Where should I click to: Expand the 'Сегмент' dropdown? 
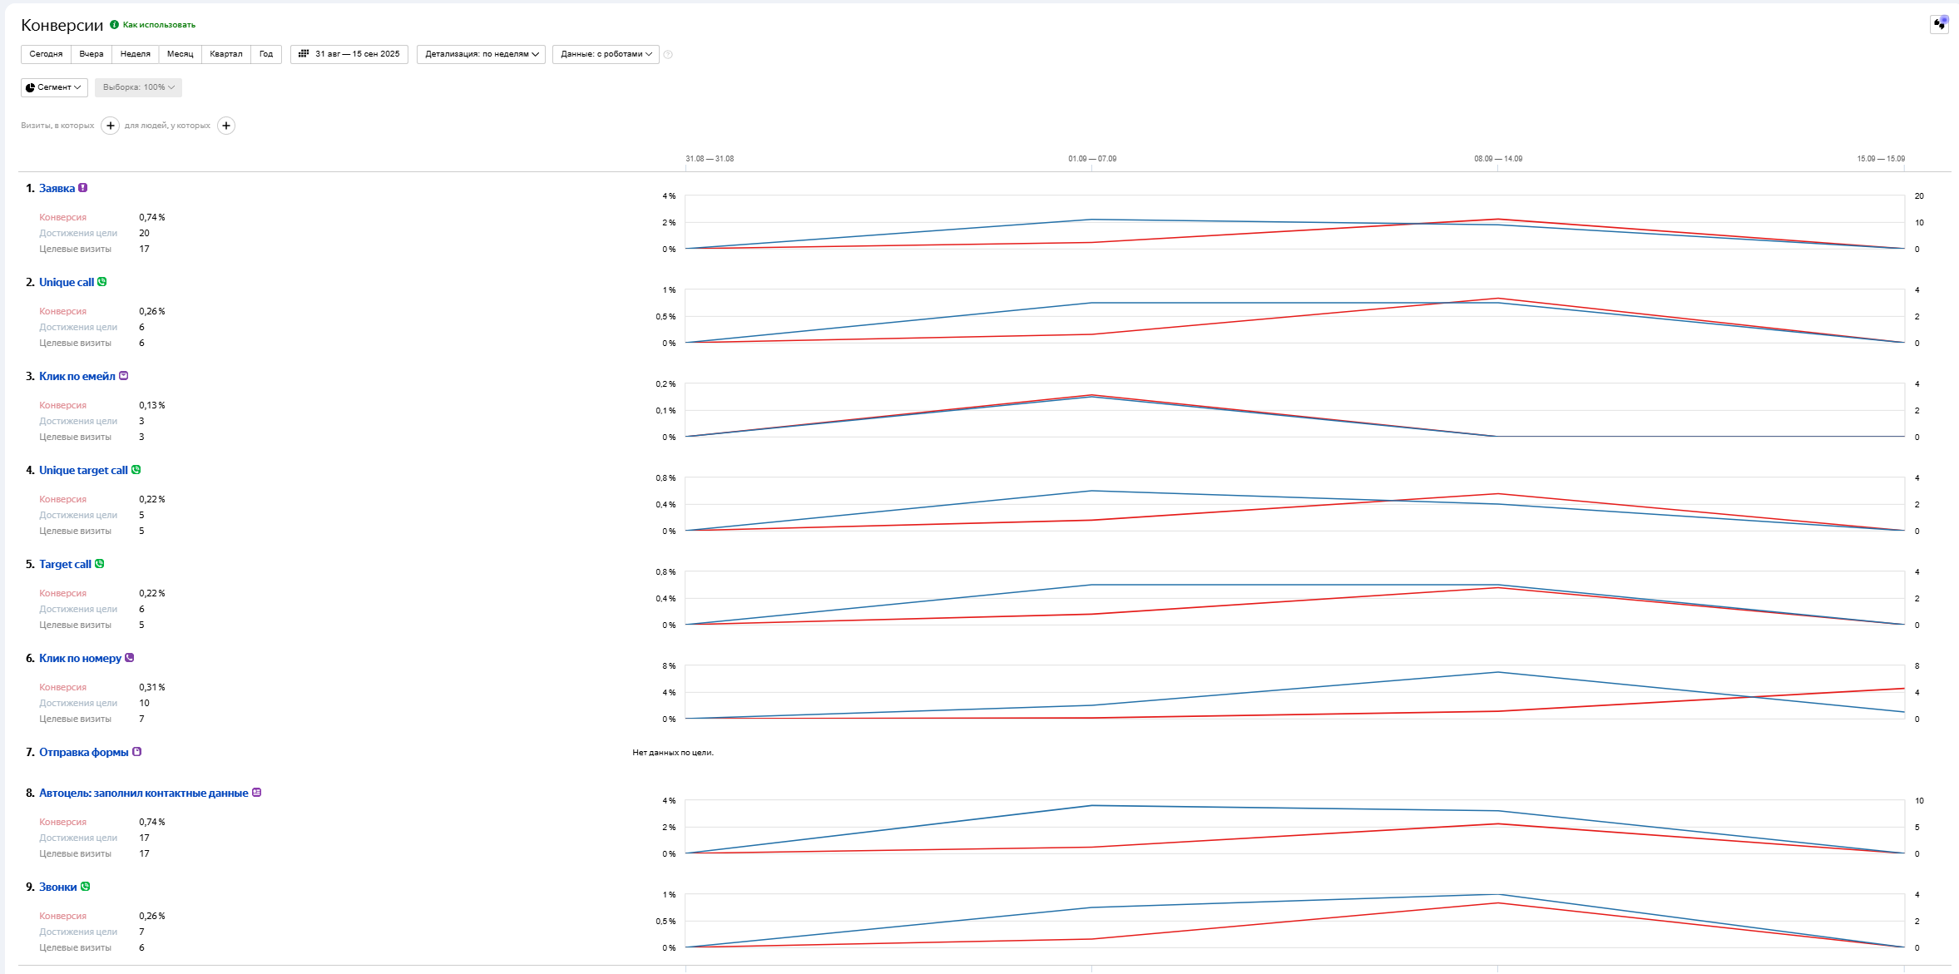click(54, 87)
